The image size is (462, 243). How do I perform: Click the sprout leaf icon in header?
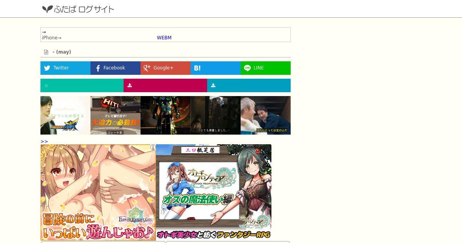coord(47,9)
